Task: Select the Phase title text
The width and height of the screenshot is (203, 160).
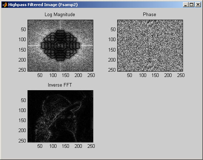Action: coord(149,14)
